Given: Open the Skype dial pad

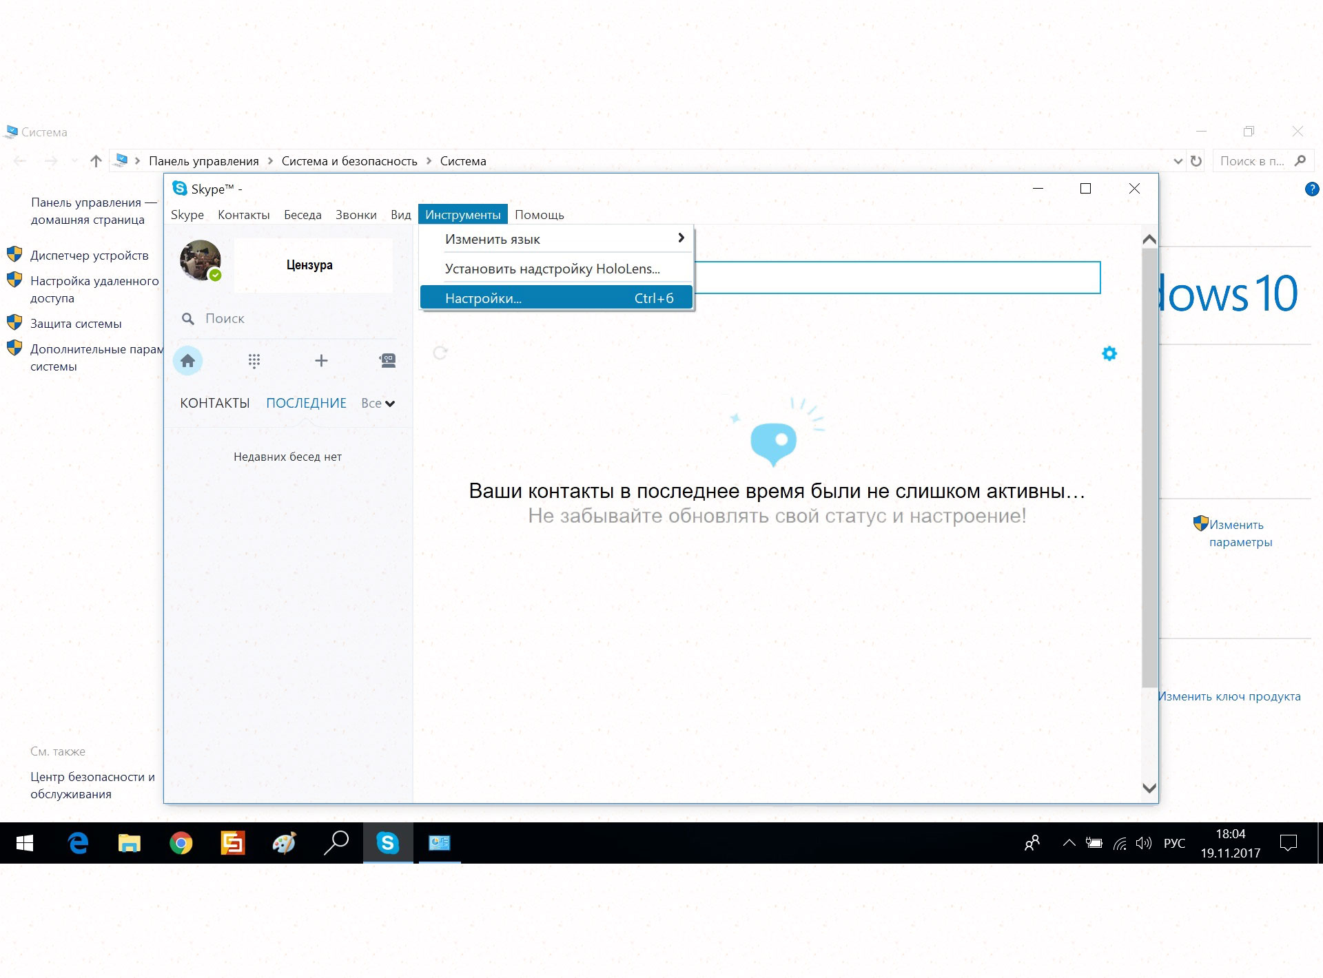Looking at the screenshot, I should pos(254,361).
